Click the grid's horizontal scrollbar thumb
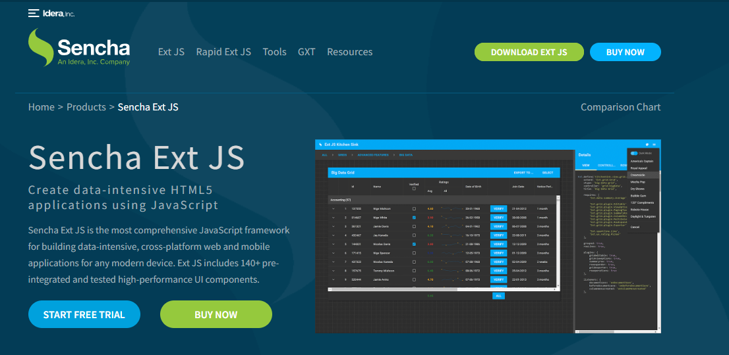The height and width of the screenshot is (355, 729). (395, 289)
